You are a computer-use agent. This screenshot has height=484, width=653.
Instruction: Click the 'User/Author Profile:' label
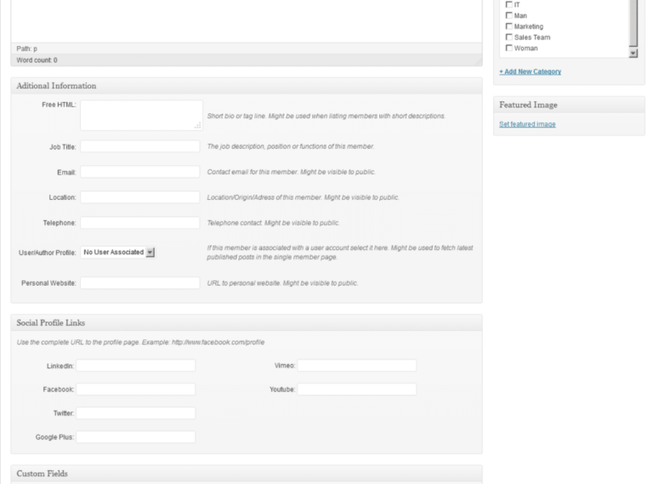[48, 253]
